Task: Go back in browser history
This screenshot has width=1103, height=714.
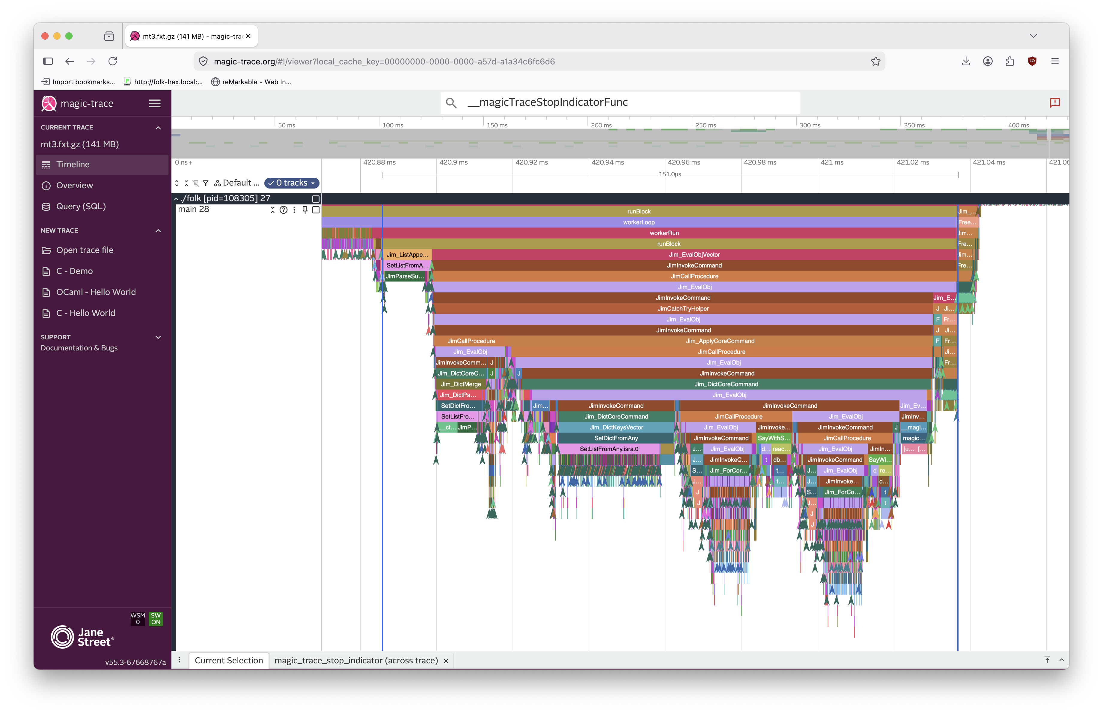Action: click(70, 61)
